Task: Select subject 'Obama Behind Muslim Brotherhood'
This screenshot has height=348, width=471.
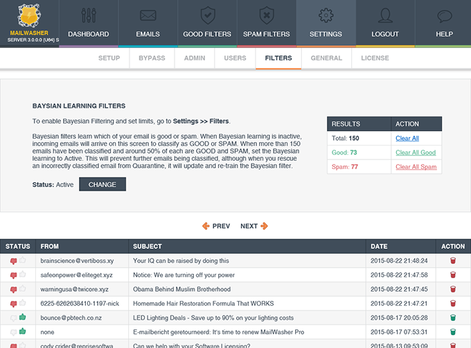Action: coord(181,289)
